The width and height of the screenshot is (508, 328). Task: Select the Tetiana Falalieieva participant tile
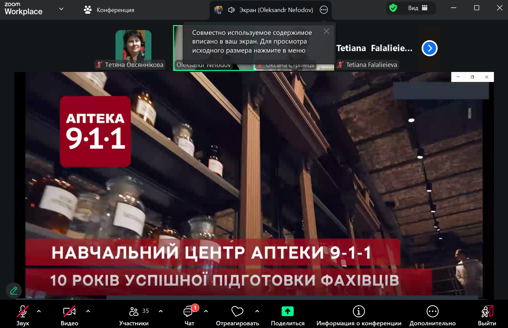[x=374, y=48]
